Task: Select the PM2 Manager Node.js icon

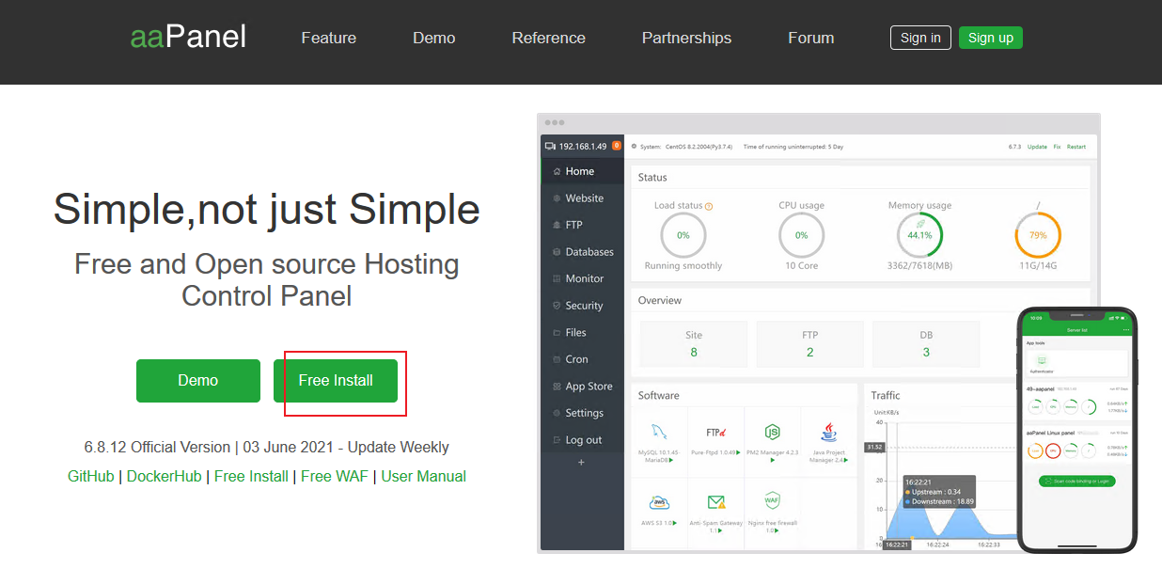Action: click(772, 432)
